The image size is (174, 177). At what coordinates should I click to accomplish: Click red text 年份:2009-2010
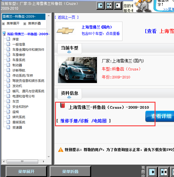[x=116, y=77]
